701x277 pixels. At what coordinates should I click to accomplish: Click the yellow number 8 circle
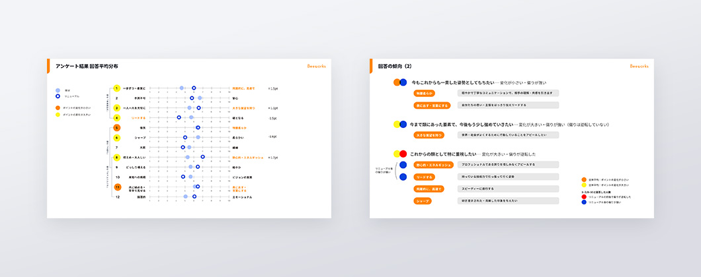[x=116, y=158]
